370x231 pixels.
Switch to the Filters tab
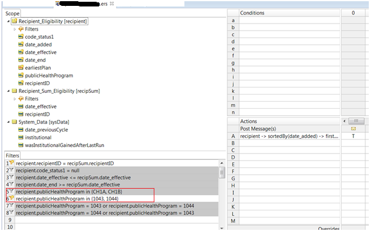pos(12,156)
